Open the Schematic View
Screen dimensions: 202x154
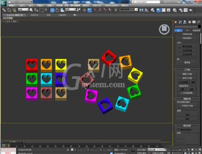tap(169, 10)
